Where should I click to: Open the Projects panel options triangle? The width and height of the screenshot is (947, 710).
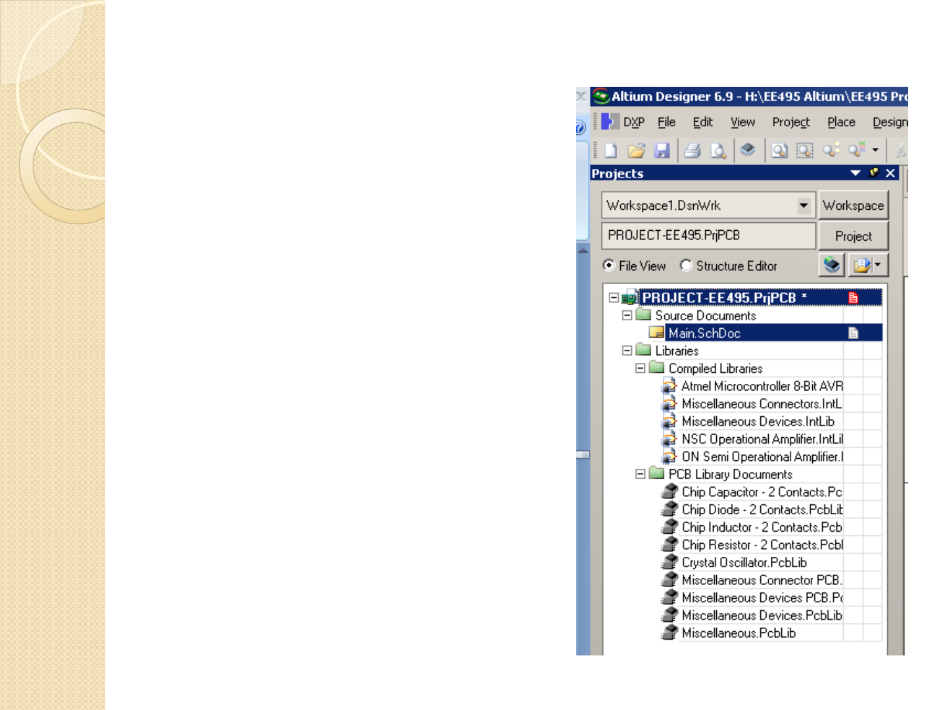pyautogui.click(x=855, y=173)
